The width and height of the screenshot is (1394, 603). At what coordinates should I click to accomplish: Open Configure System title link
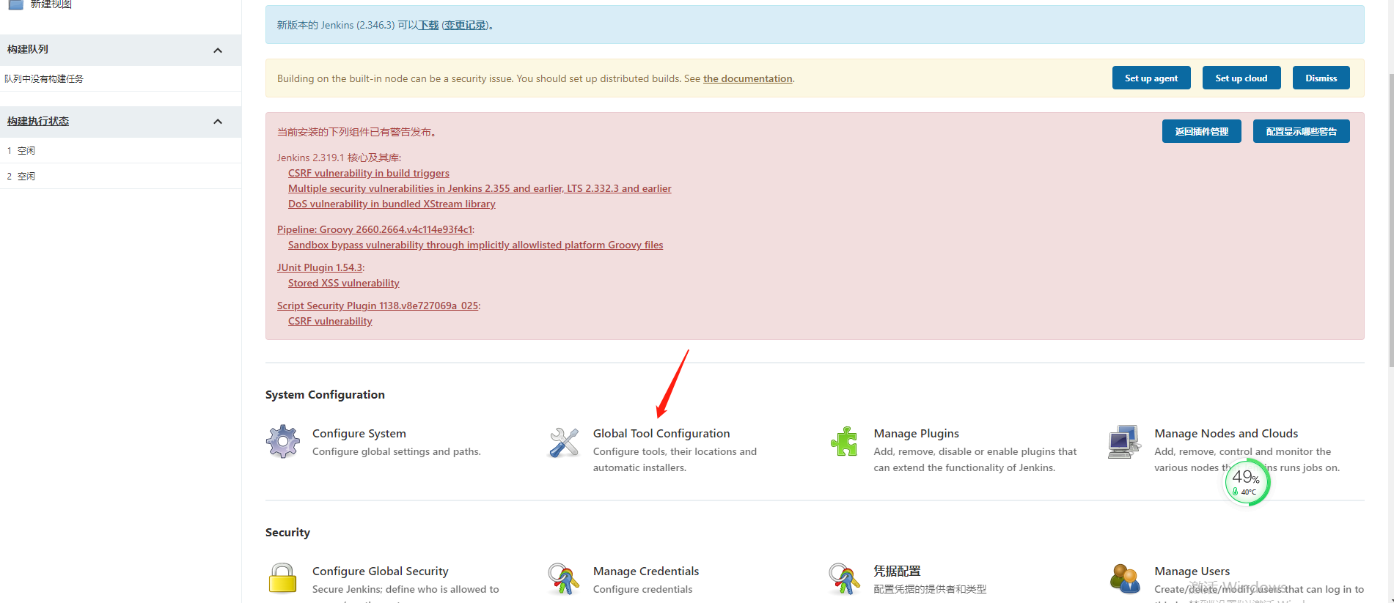pos(359,434)
